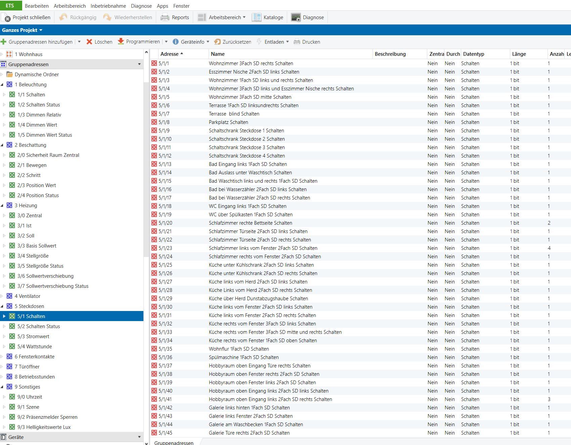Viewport: 571px width, 445px height.
Task: Sort by the Name column header
Action: [291, 54]
